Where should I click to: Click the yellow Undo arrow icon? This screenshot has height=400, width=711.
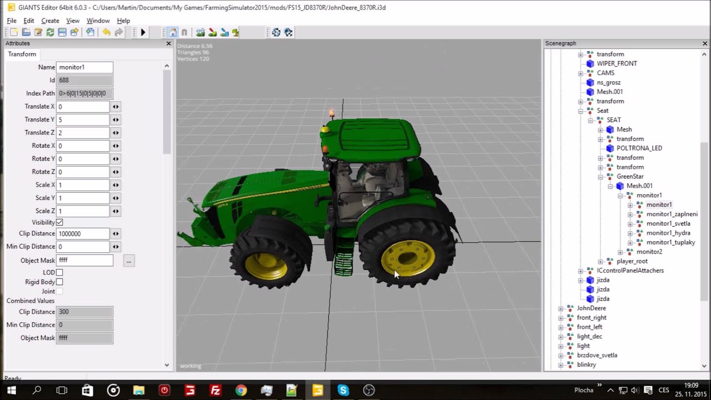[x=106, y=33]
